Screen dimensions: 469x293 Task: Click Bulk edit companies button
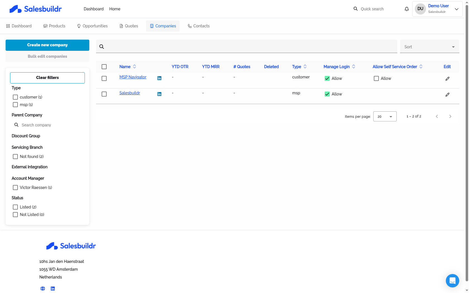[47, 56]
